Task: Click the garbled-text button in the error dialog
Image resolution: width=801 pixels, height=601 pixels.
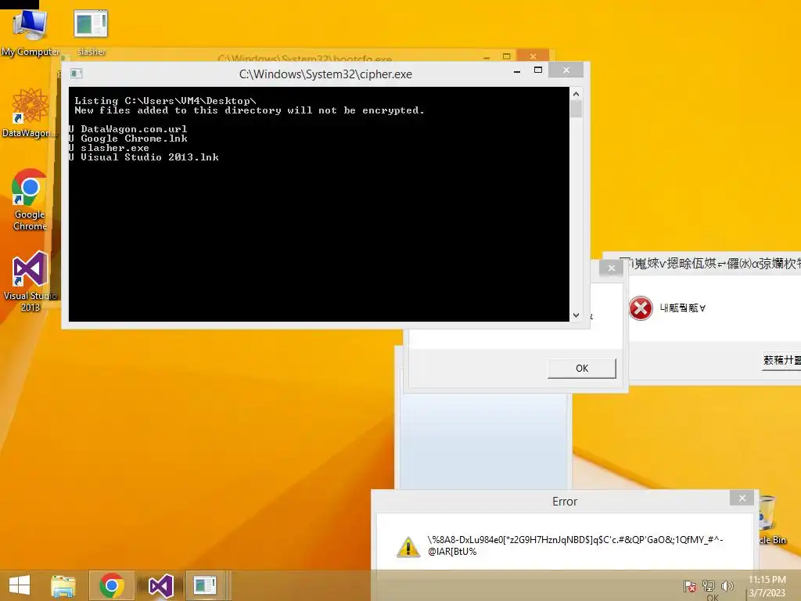Action: click(x=781, y=360)
